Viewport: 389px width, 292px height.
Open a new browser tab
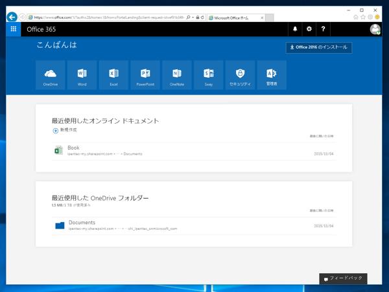pyautogui.click(x=270, y=18)
